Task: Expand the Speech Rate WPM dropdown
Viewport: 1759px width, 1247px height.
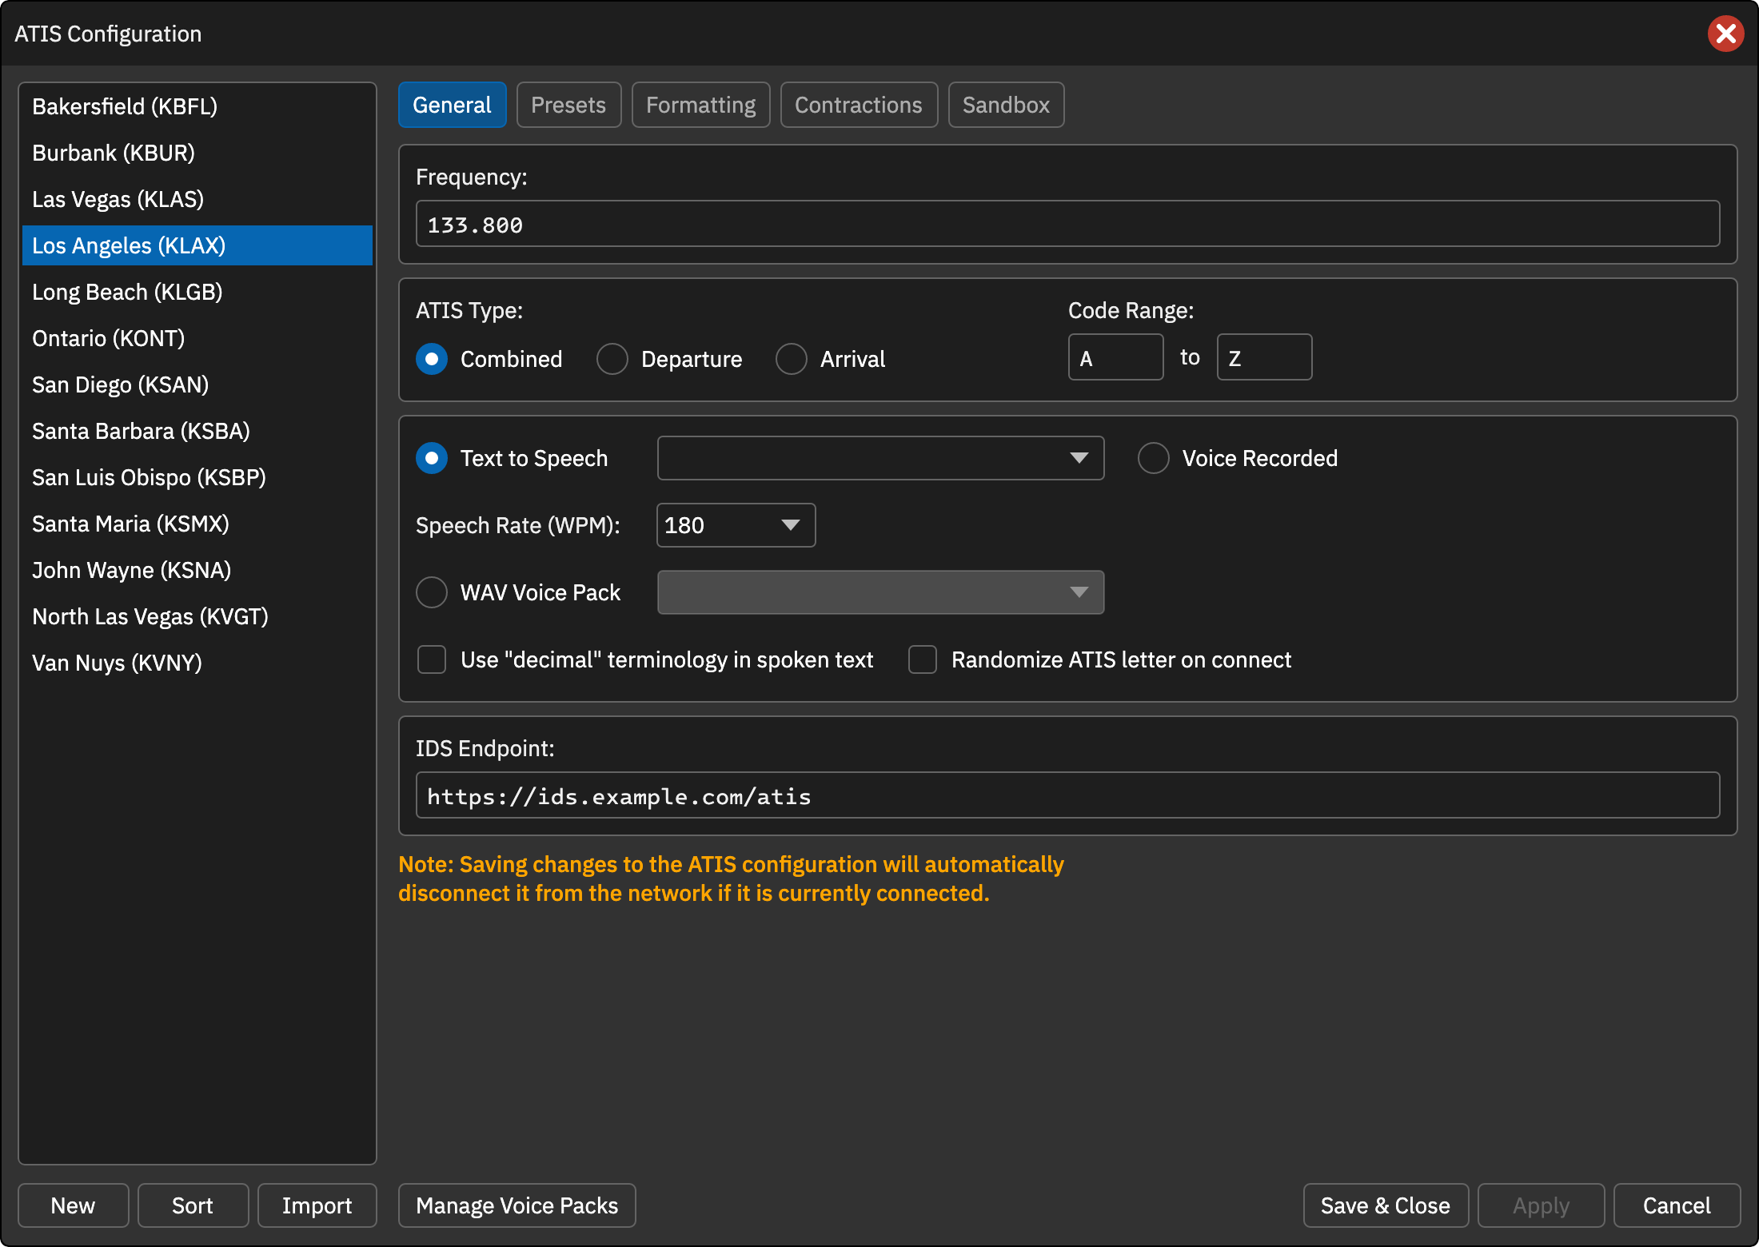Action: tap(736, 525)
